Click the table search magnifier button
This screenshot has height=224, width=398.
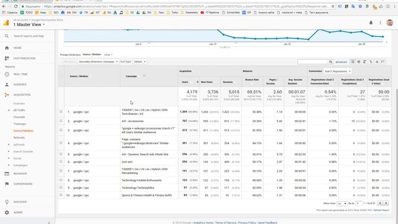pyautogui.click(x=330, y=62)
